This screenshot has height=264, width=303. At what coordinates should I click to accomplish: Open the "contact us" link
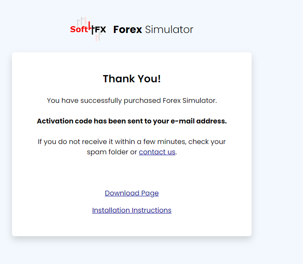click(x=157, y=152)
